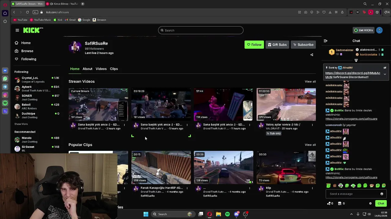
Task: Click the Get KICKs button
Action: (x=364, y=30)
